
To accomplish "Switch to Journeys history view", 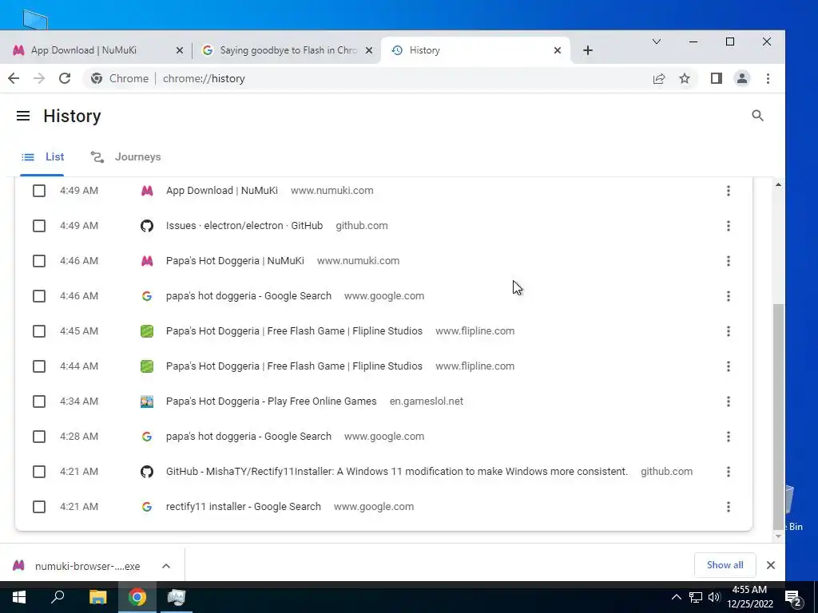I will pyautogui.click(x=125, y=157).
